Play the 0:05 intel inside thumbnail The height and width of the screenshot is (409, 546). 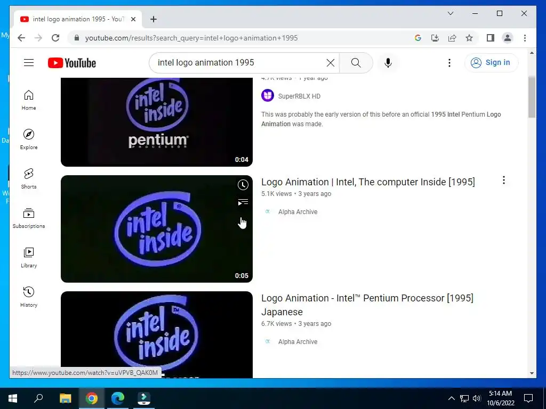click(x=156, y=229)
